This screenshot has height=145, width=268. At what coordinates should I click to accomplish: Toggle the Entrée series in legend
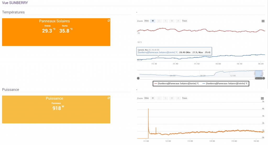point(225,83)
